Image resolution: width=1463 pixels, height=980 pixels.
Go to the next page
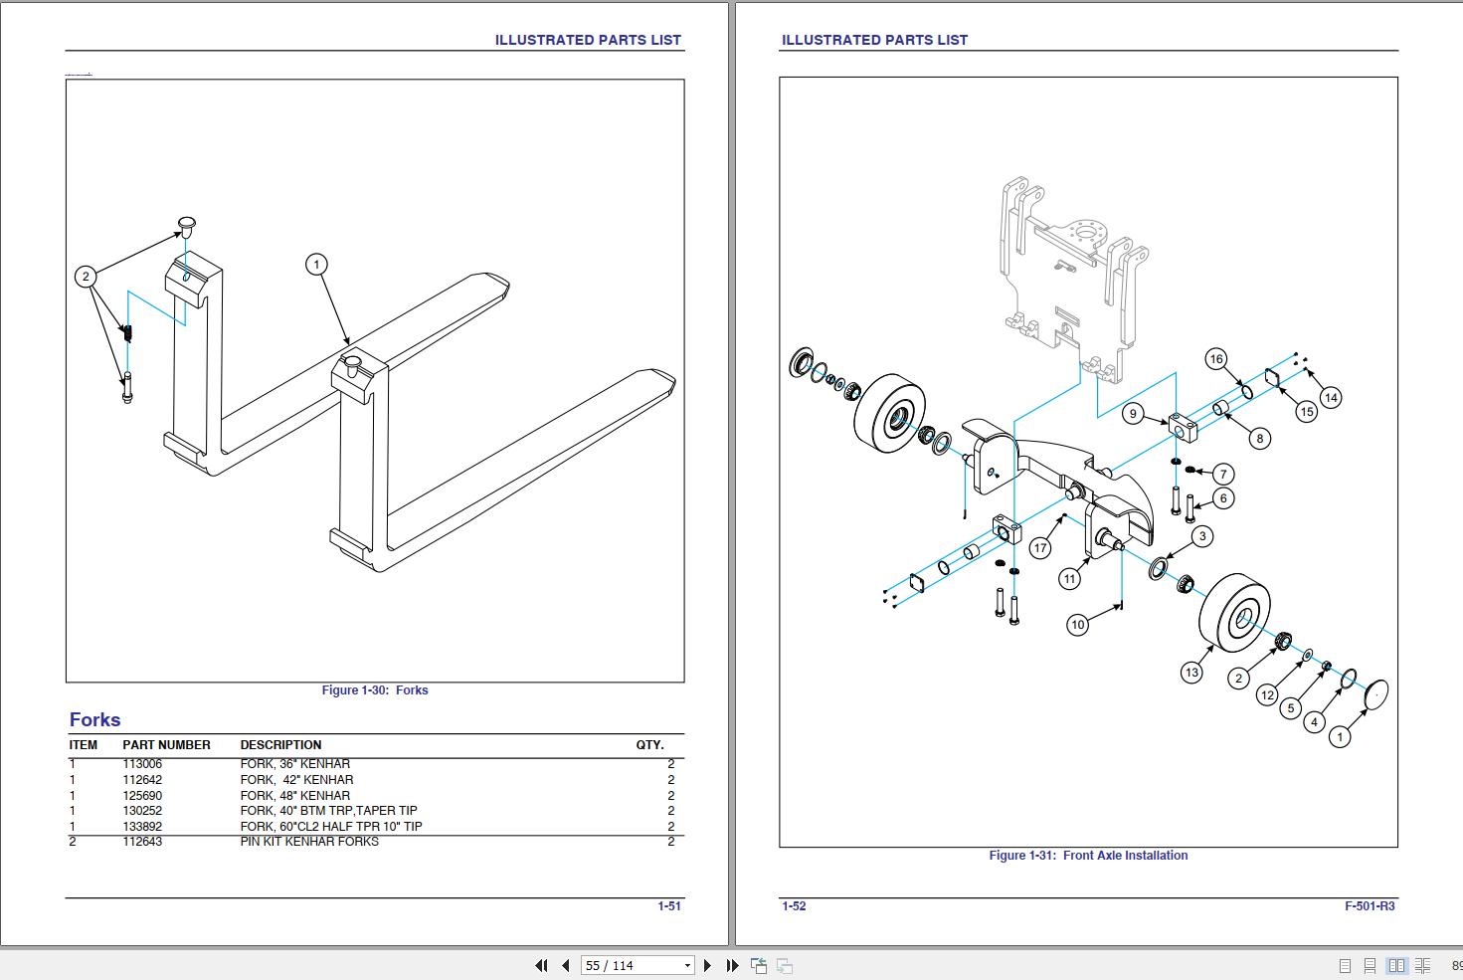tap(707, 965)
